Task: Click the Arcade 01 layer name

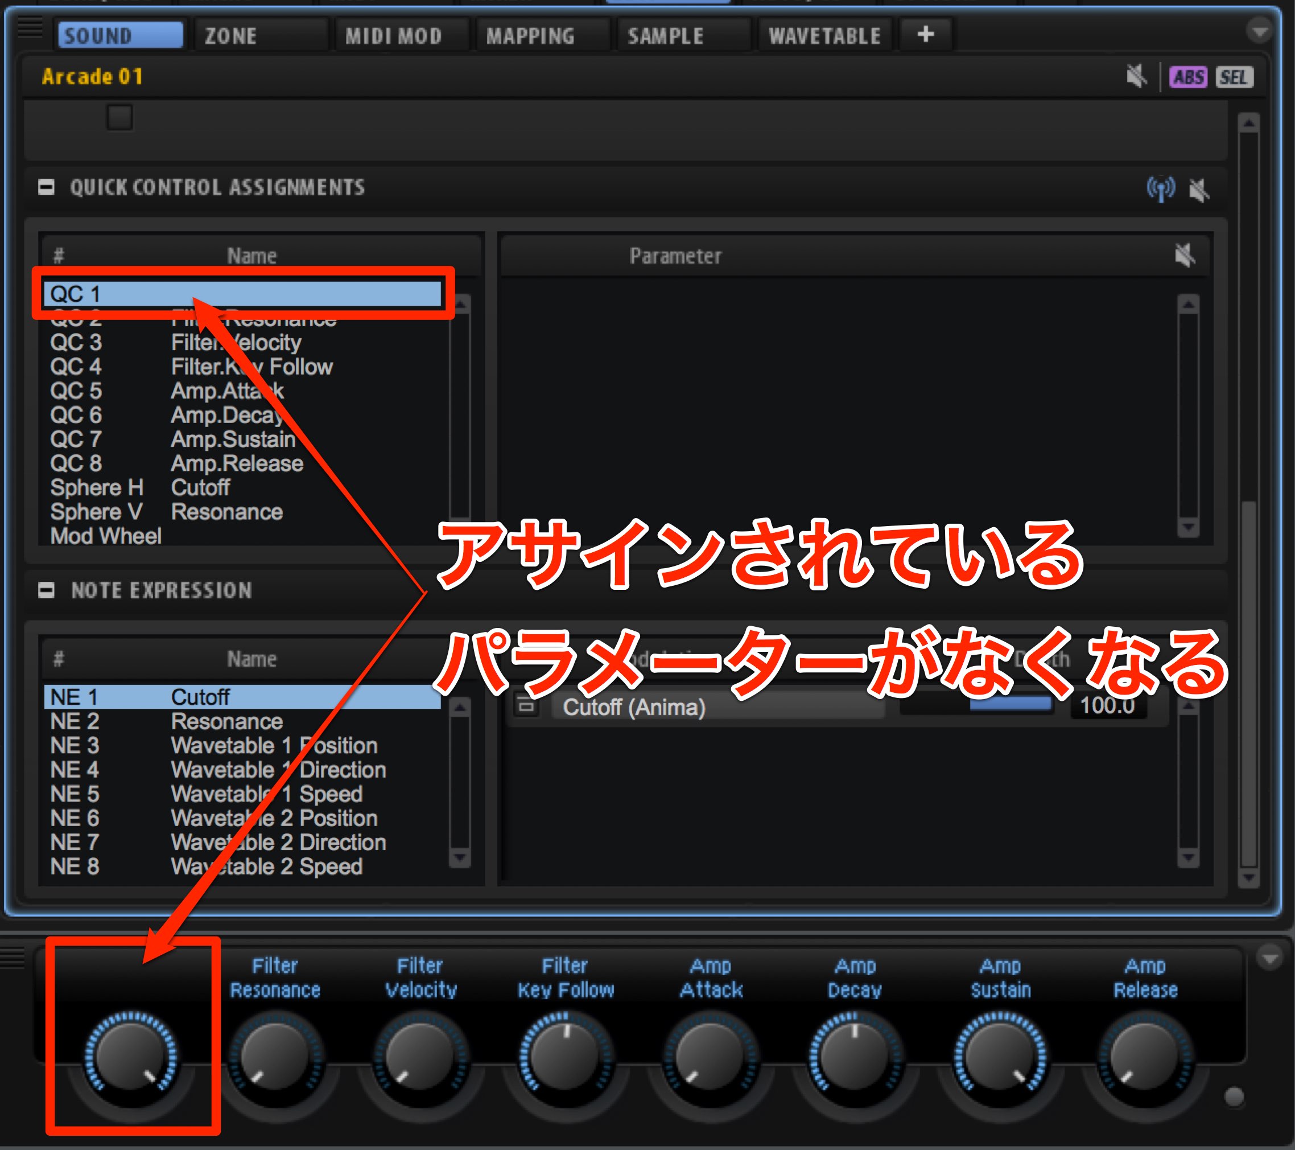Action: point(93,77)
